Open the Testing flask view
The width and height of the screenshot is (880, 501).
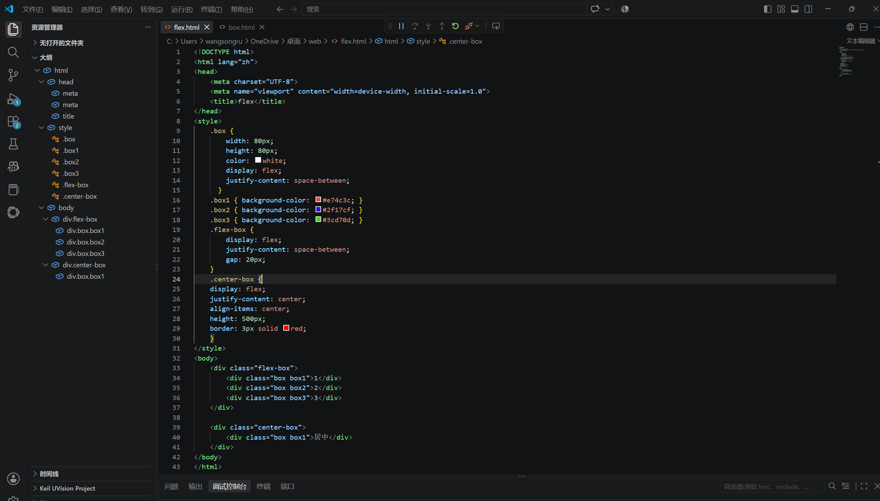13,144
